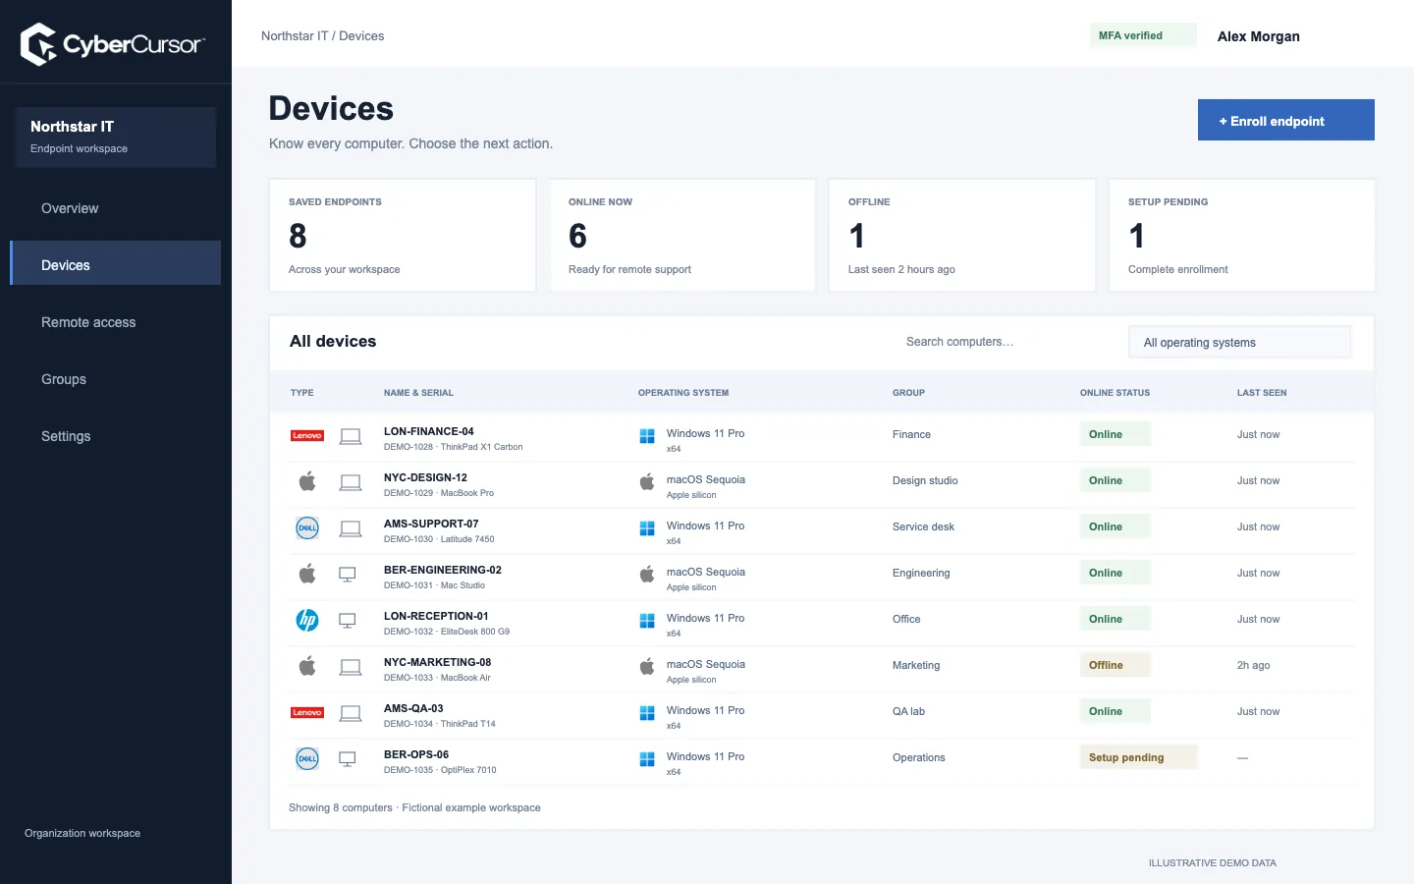Click the Design studio group cell
Viewport: 1414px width, 884px height.
[925, 480]
